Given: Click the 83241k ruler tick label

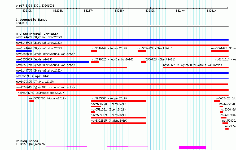Looking at the screenshot, I should (x=211, y=11).
